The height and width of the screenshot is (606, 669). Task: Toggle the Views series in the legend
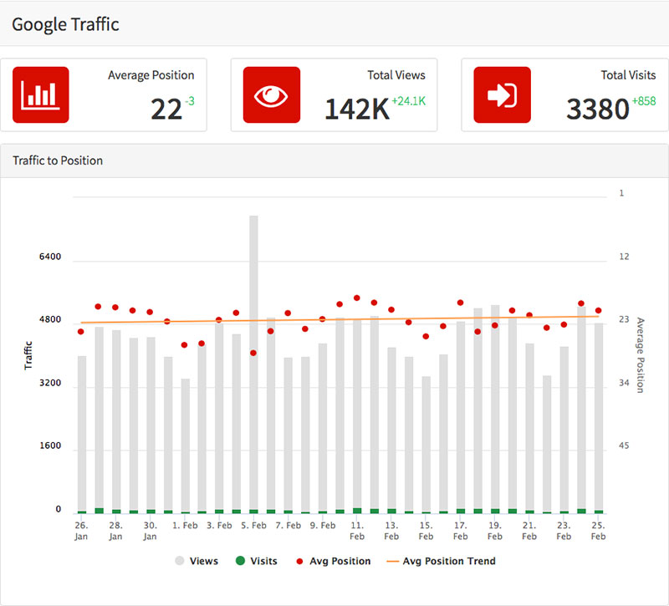coord(197,561)
